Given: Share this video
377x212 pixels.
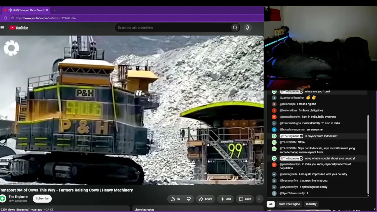Looking at the screenshot, I should click(206, 199).
